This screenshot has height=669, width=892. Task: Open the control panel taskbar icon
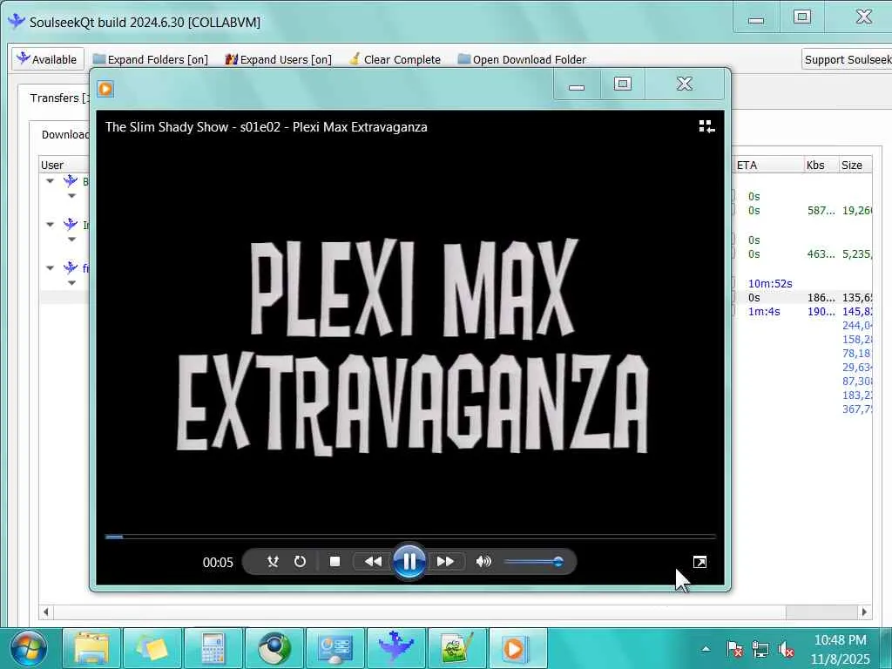click(x=335, y=648)
